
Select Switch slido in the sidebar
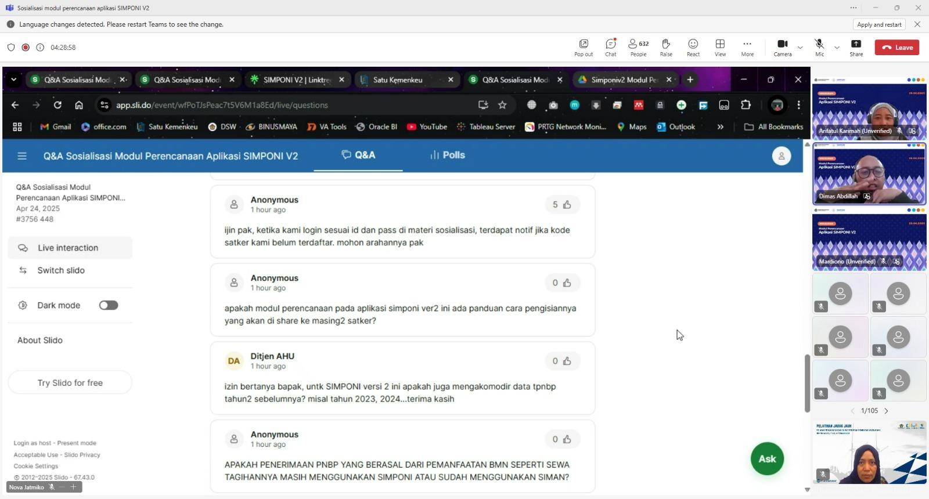(61, 270)
